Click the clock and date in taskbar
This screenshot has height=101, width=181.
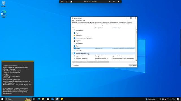pyautogui.click(x=173, y=99)
